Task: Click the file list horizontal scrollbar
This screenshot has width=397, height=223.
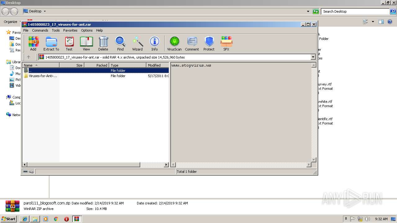Action: tap(84, 165)
